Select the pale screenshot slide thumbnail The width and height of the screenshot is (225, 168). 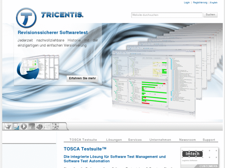pyautogui.click(x=47, y=126)
